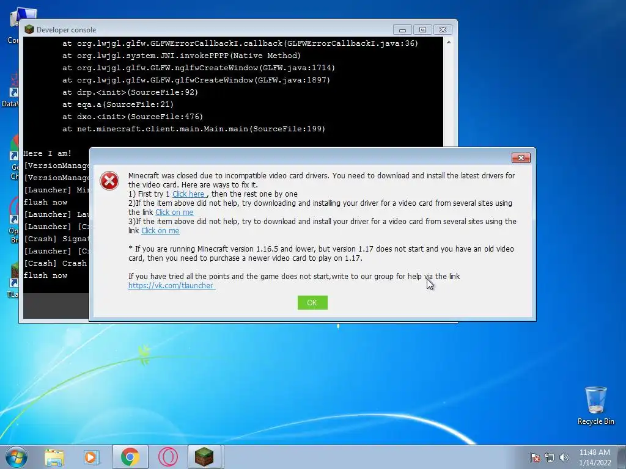Screen dimensions: 626x469
Task: Open the Recycle Bin on the desktop
Action: [x=595, y=405]
